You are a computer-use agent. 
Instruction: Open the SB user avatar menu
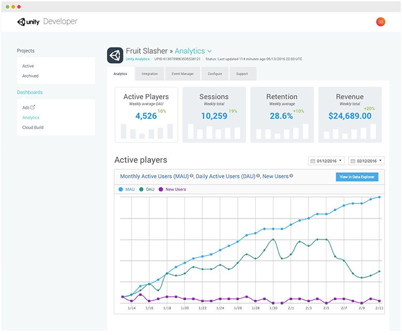[x=380, y=22]
